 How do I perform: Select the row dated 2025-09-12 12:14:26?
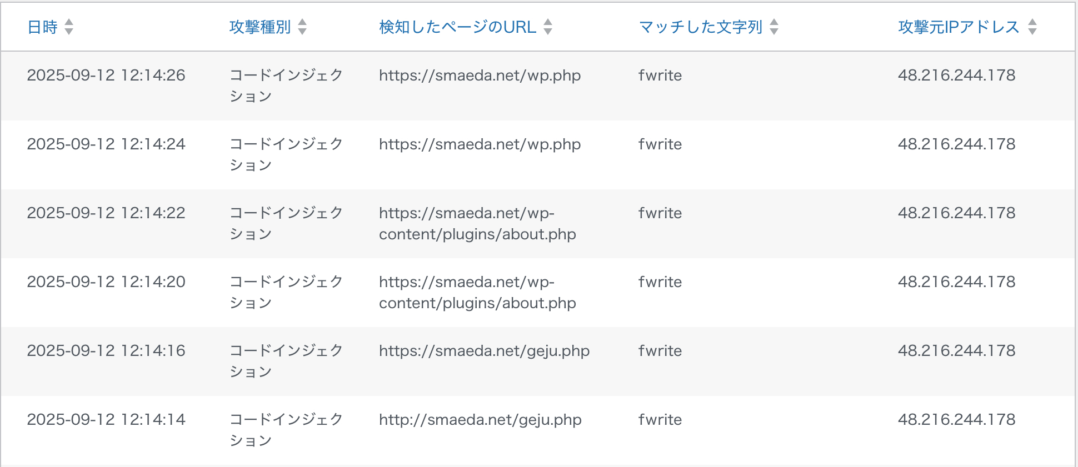(538, 86)
